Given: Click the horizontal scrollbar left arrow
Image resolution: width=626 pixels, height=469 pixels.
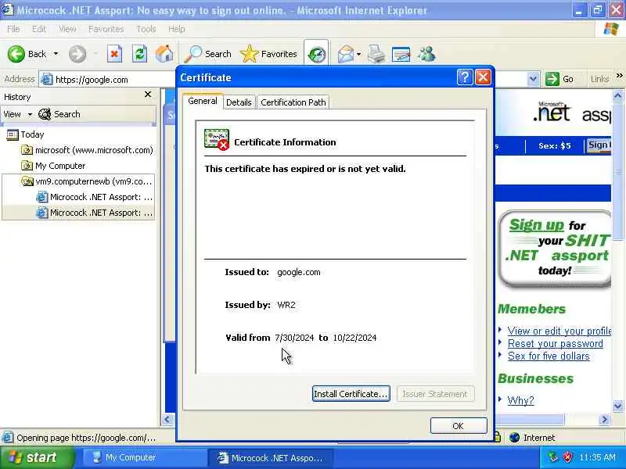Looking at the screenshot, I should 167,419.
